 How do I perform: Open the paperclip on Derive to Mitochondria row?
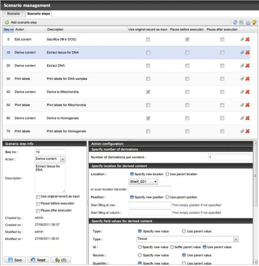[x=242, y=92]
